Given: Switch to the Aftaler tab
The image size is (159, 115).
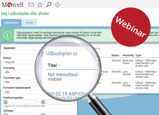Looking at the screenshot, I should coord(30,22).
